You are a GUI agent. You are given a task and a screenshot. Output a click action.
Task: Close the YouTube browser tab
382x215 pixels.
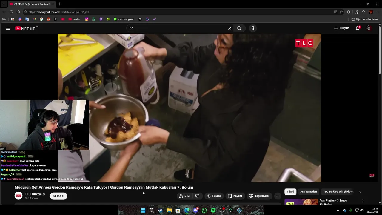pos(53,4)
